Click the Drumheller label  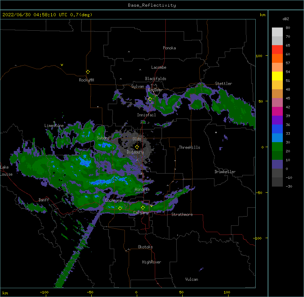coord(225,172)
